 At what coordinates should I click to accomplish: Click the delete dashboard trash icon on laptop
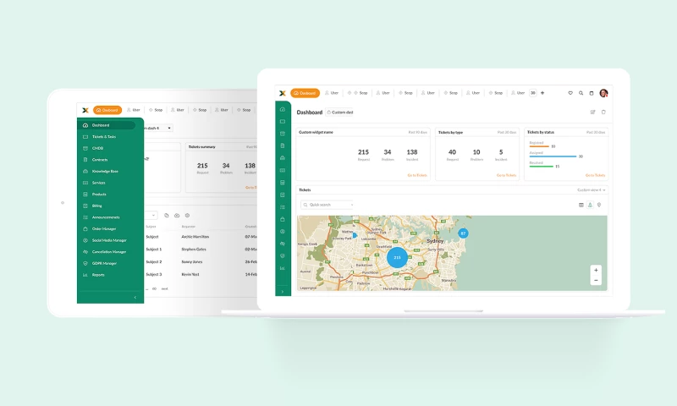pyautogui.click(x=603, y=112)
